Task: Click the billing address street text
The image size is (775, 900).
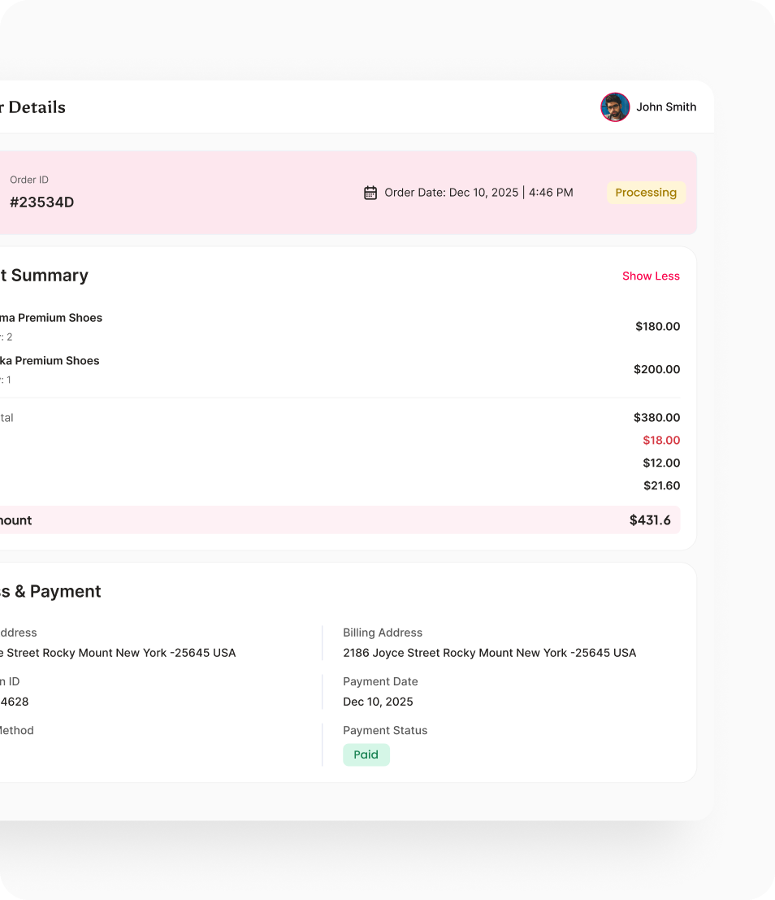Action: pyautogui.click(x=489, y=653)
